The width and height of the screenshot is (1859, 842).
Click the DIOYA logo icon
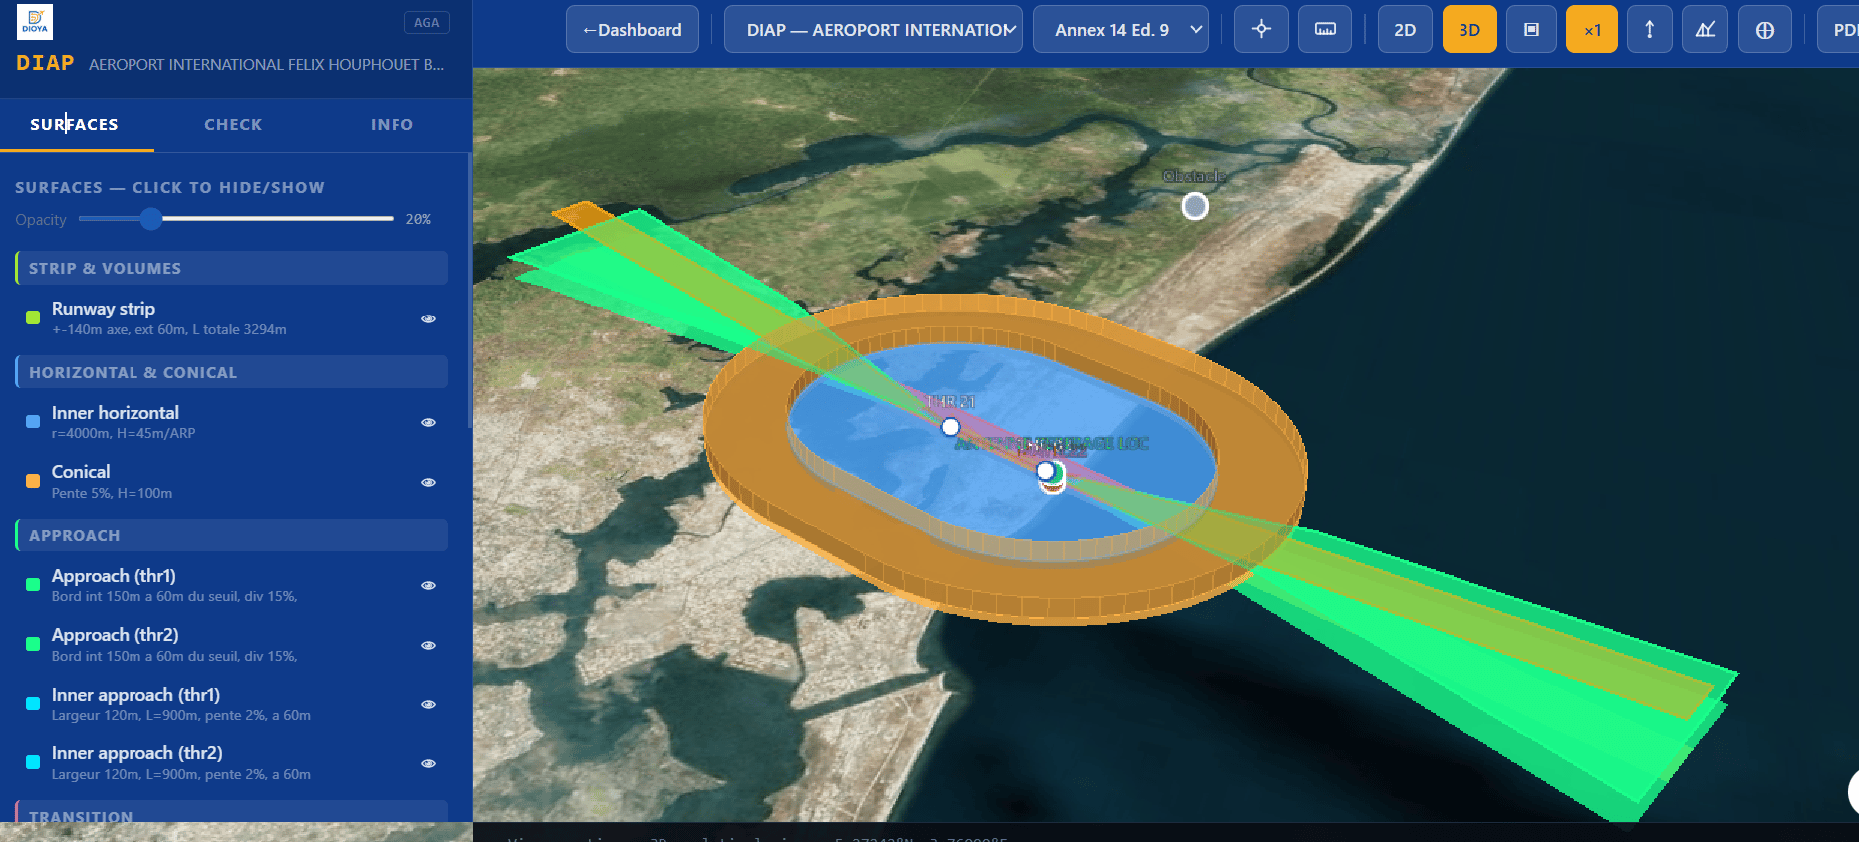35,21
